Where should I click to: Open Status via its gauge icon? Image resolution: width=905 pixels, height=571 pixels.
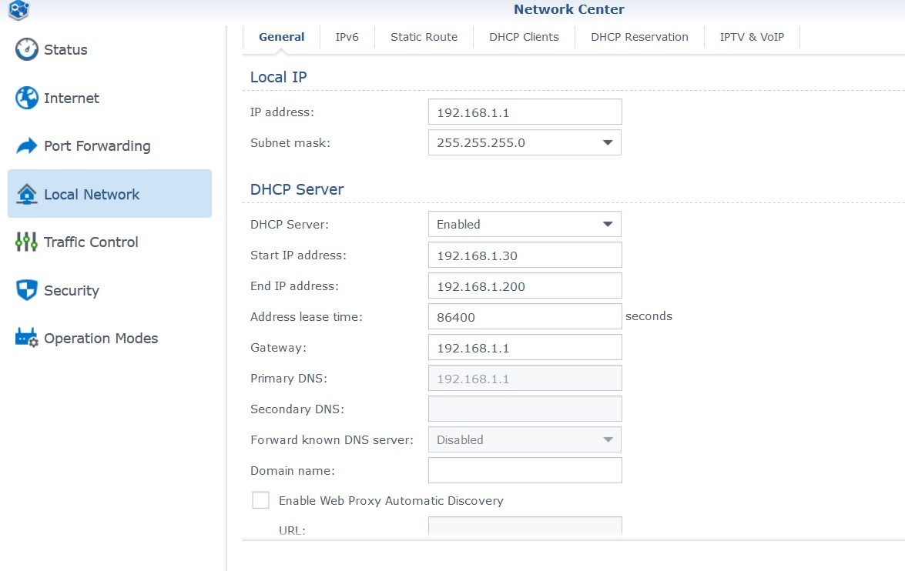26,49
